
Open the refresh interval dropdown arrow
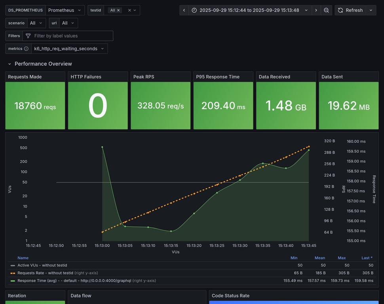[371, 10]
